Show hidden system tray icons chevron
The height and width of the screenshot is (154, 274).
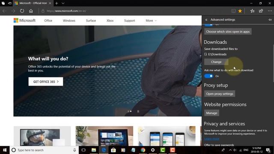pos(230,150)
